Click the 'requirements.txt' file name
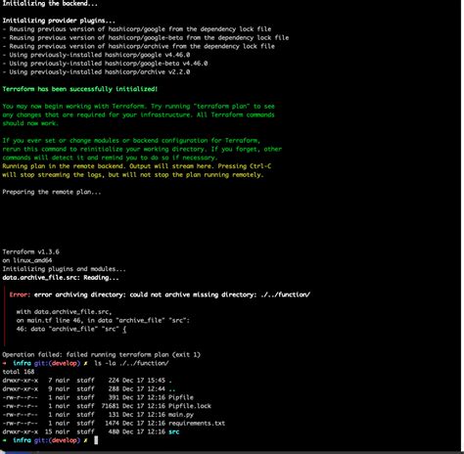The width and height of the screenshot is (464, 454). [x=197, y=423]
